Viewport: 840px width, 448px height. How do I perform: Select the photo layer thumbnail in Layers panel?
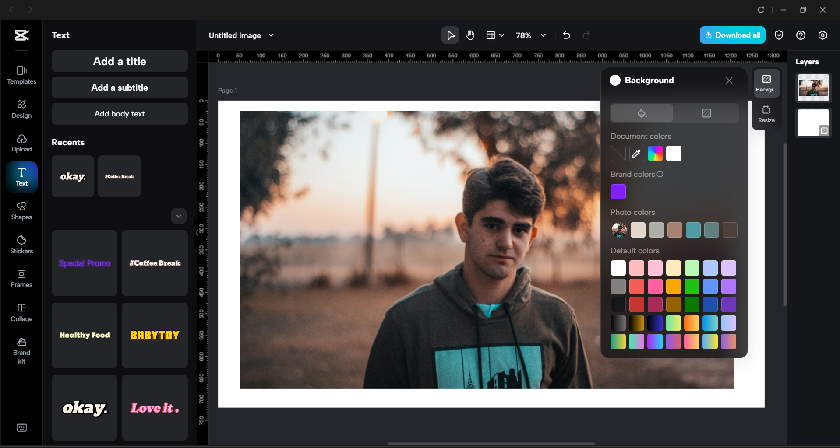point(813,87)
